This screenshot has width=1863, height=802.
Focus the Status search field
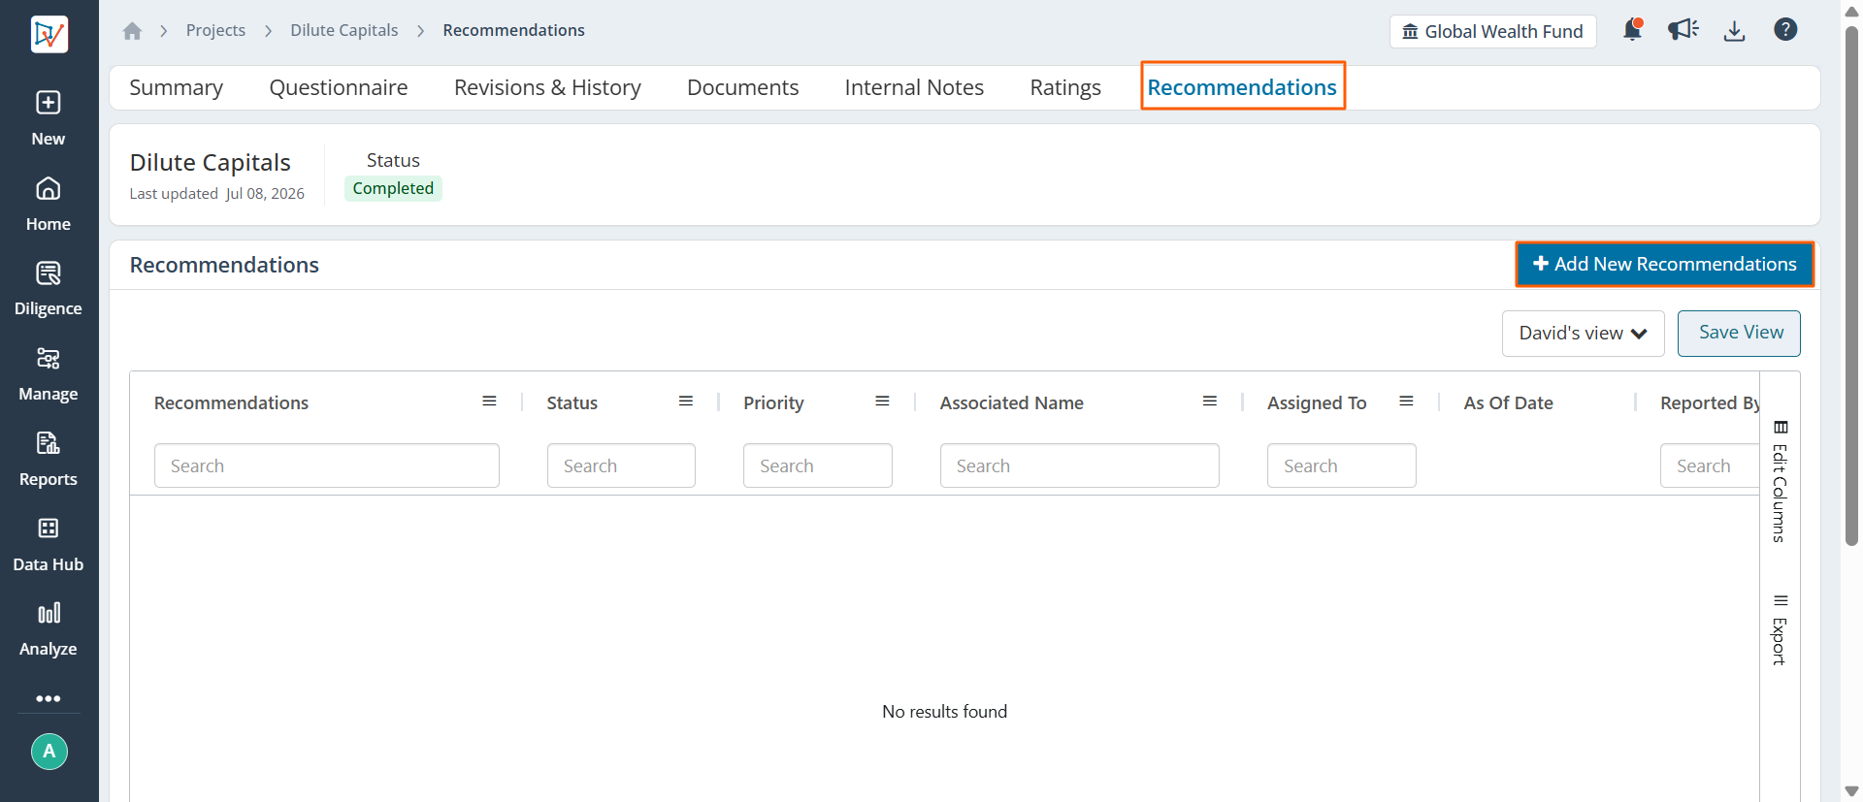621,465
